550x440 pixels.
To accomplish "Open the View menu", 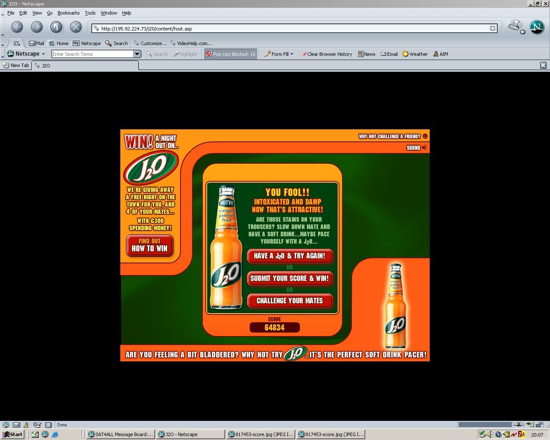I will click(37, 13).
